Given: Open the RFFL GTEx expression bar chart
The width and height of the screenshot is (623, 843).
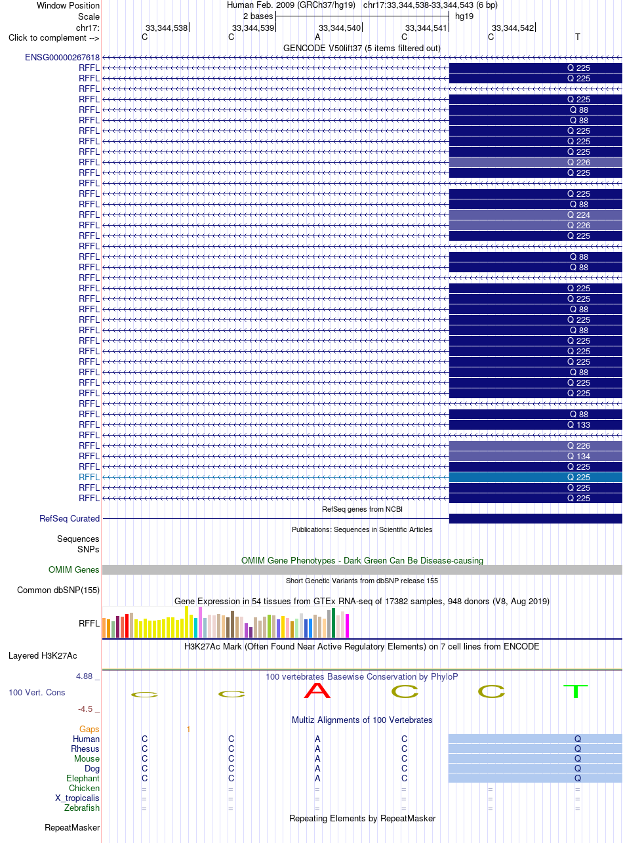Looking at the screenshot, I should coord(226,622).
